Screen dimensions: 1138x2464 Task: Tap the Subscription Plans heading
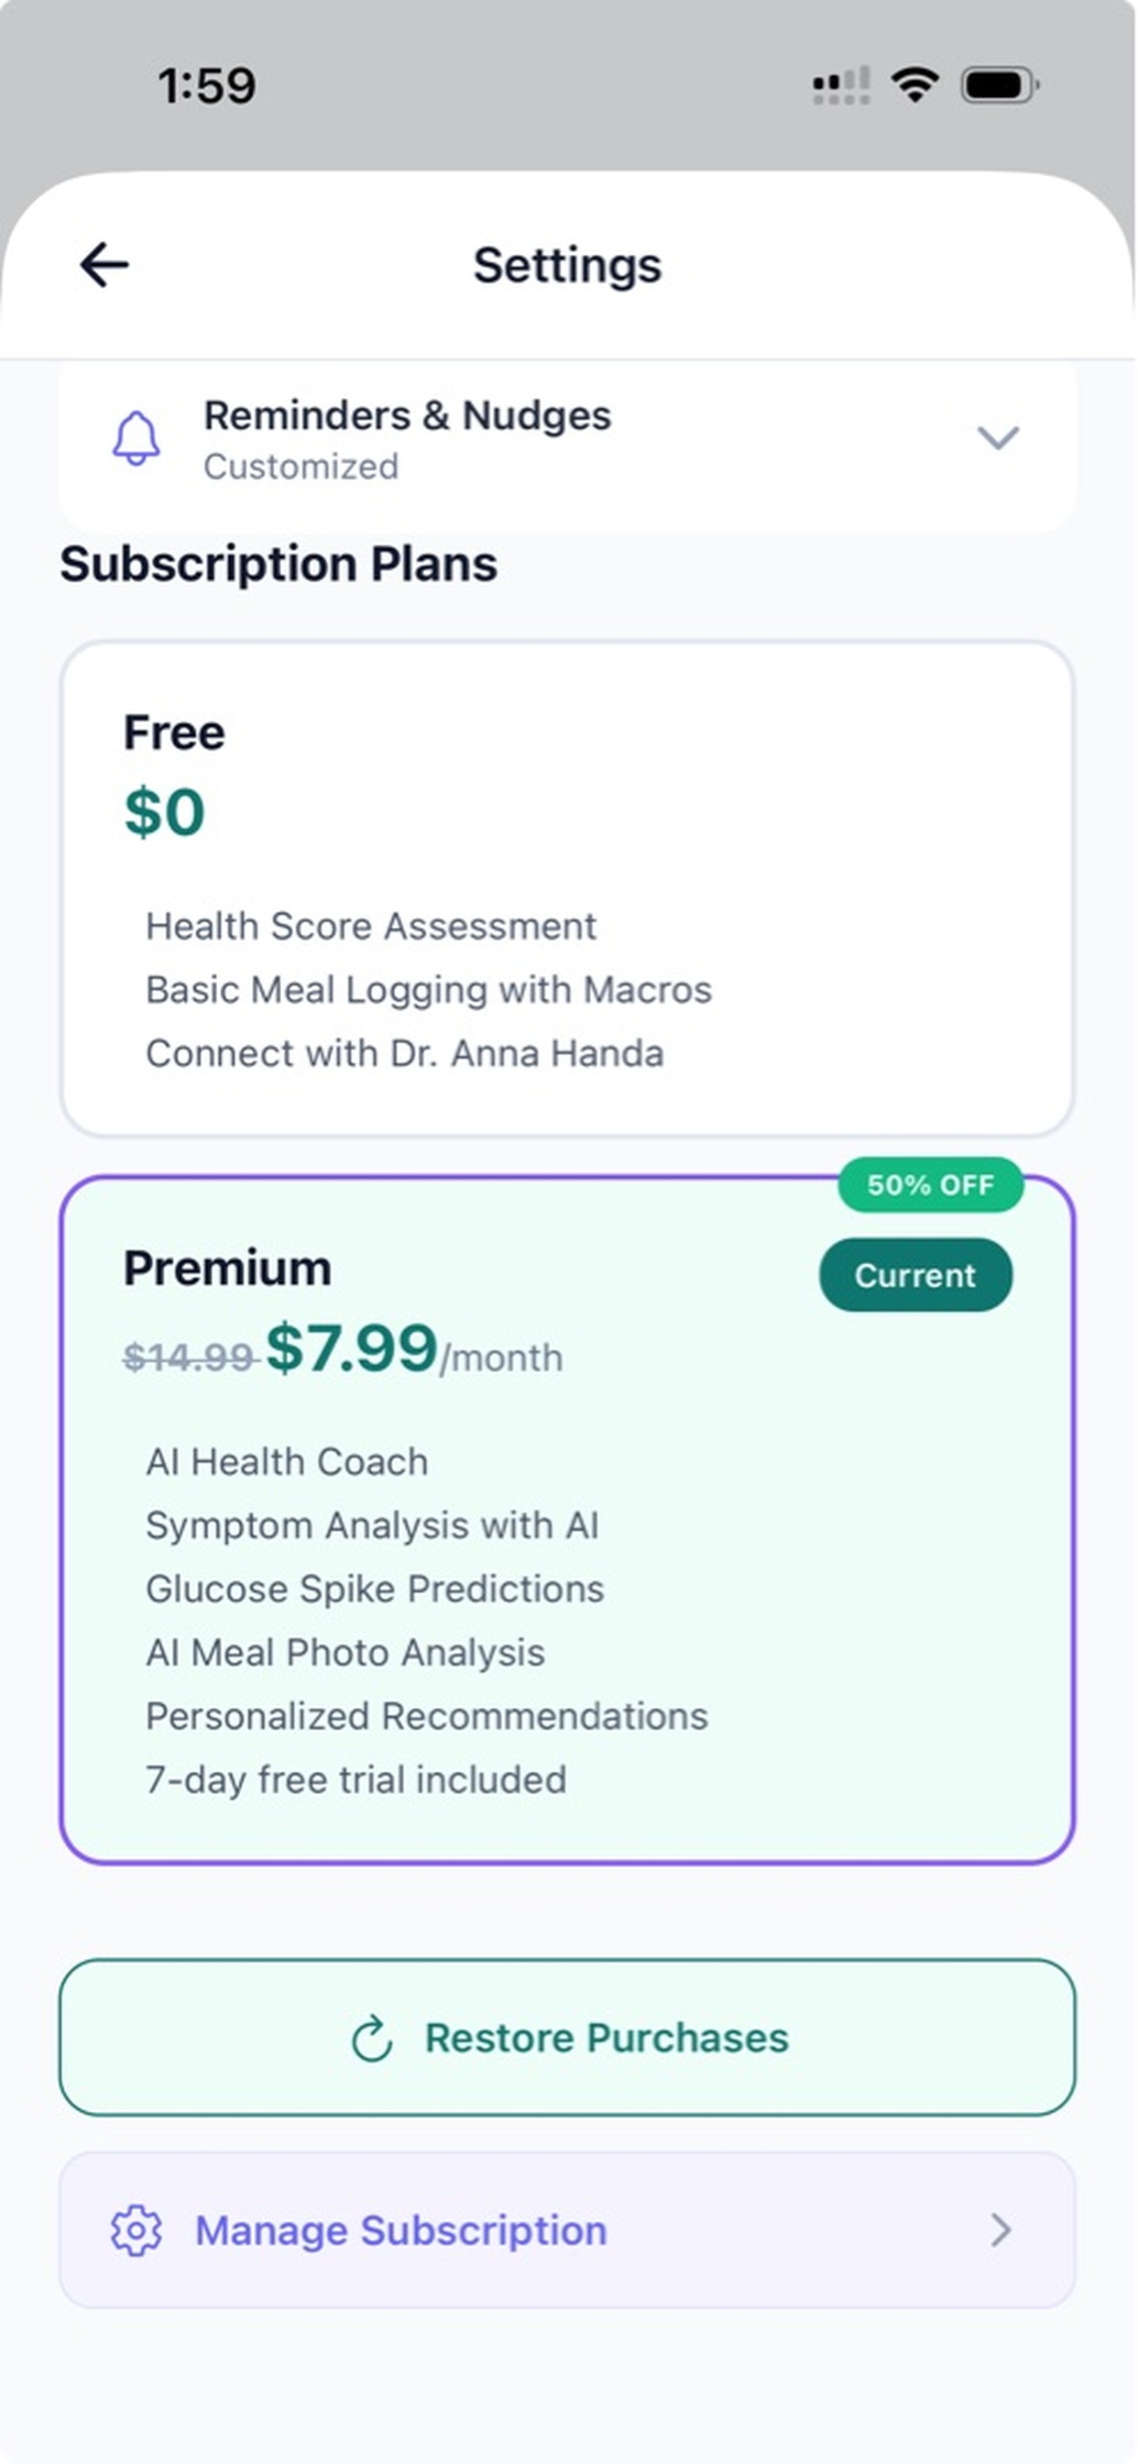279,564
